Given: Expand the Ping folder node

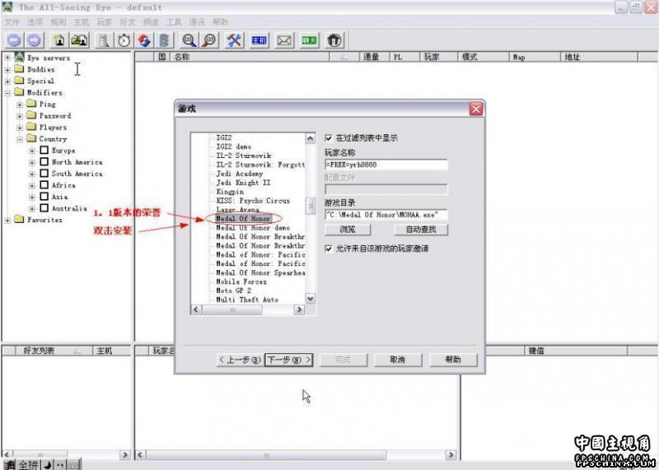Looking at the screenshot, I should pos(20,105).
